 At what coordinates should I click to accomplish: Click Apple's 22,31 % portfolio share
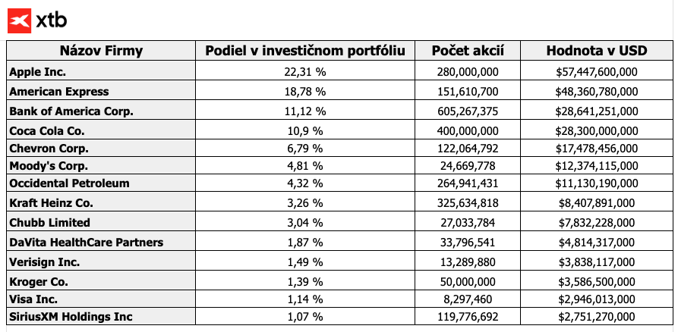coord(305,72)
